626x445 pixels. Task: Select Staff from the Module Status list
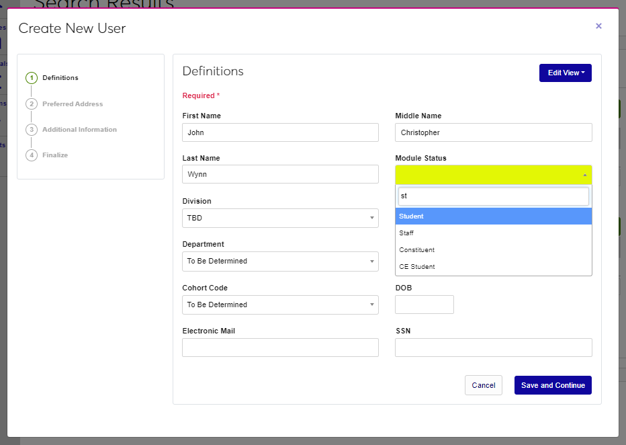[493, 233]
